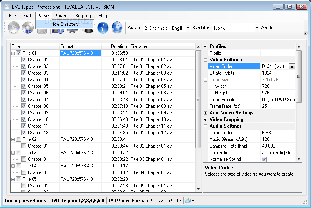311x208 pixels.
Task: Click the Bitrate value 1024 field
Action: 278,73
